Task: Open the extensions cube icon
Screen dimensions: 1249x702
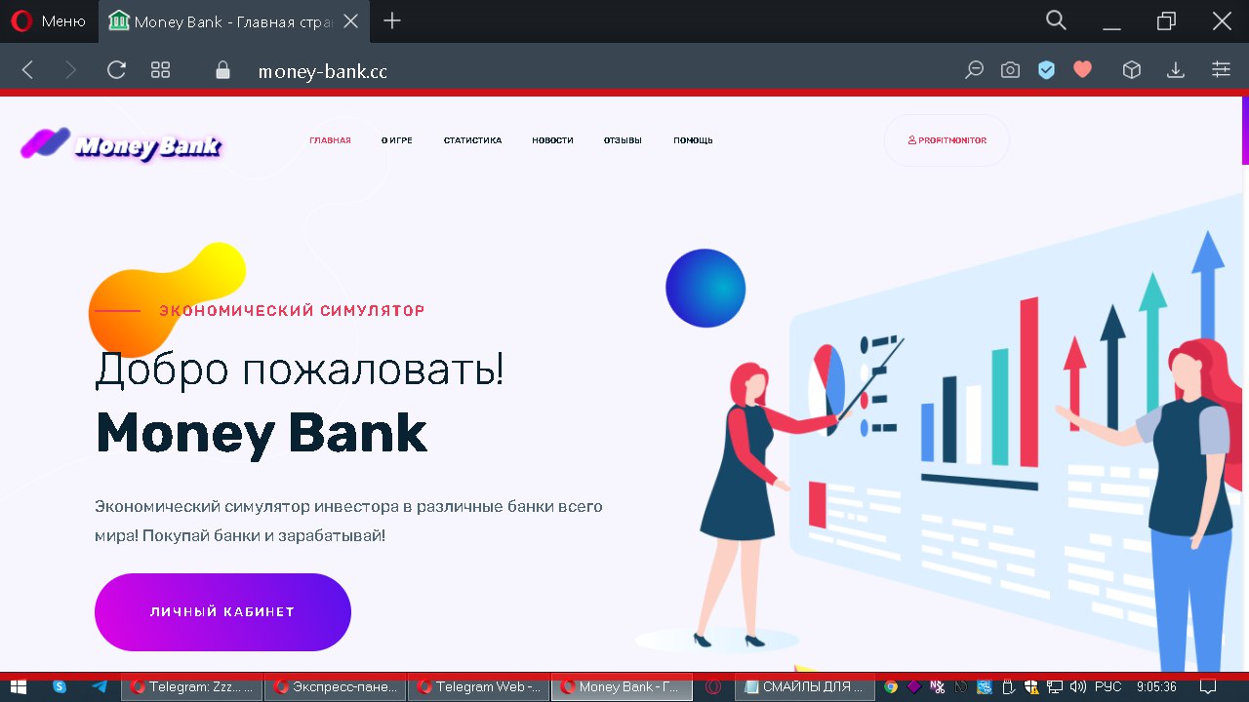Action: (1131, 69)
